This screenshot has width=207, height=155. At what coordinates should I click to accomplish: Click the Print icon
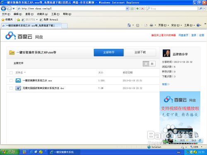(152, 25)
